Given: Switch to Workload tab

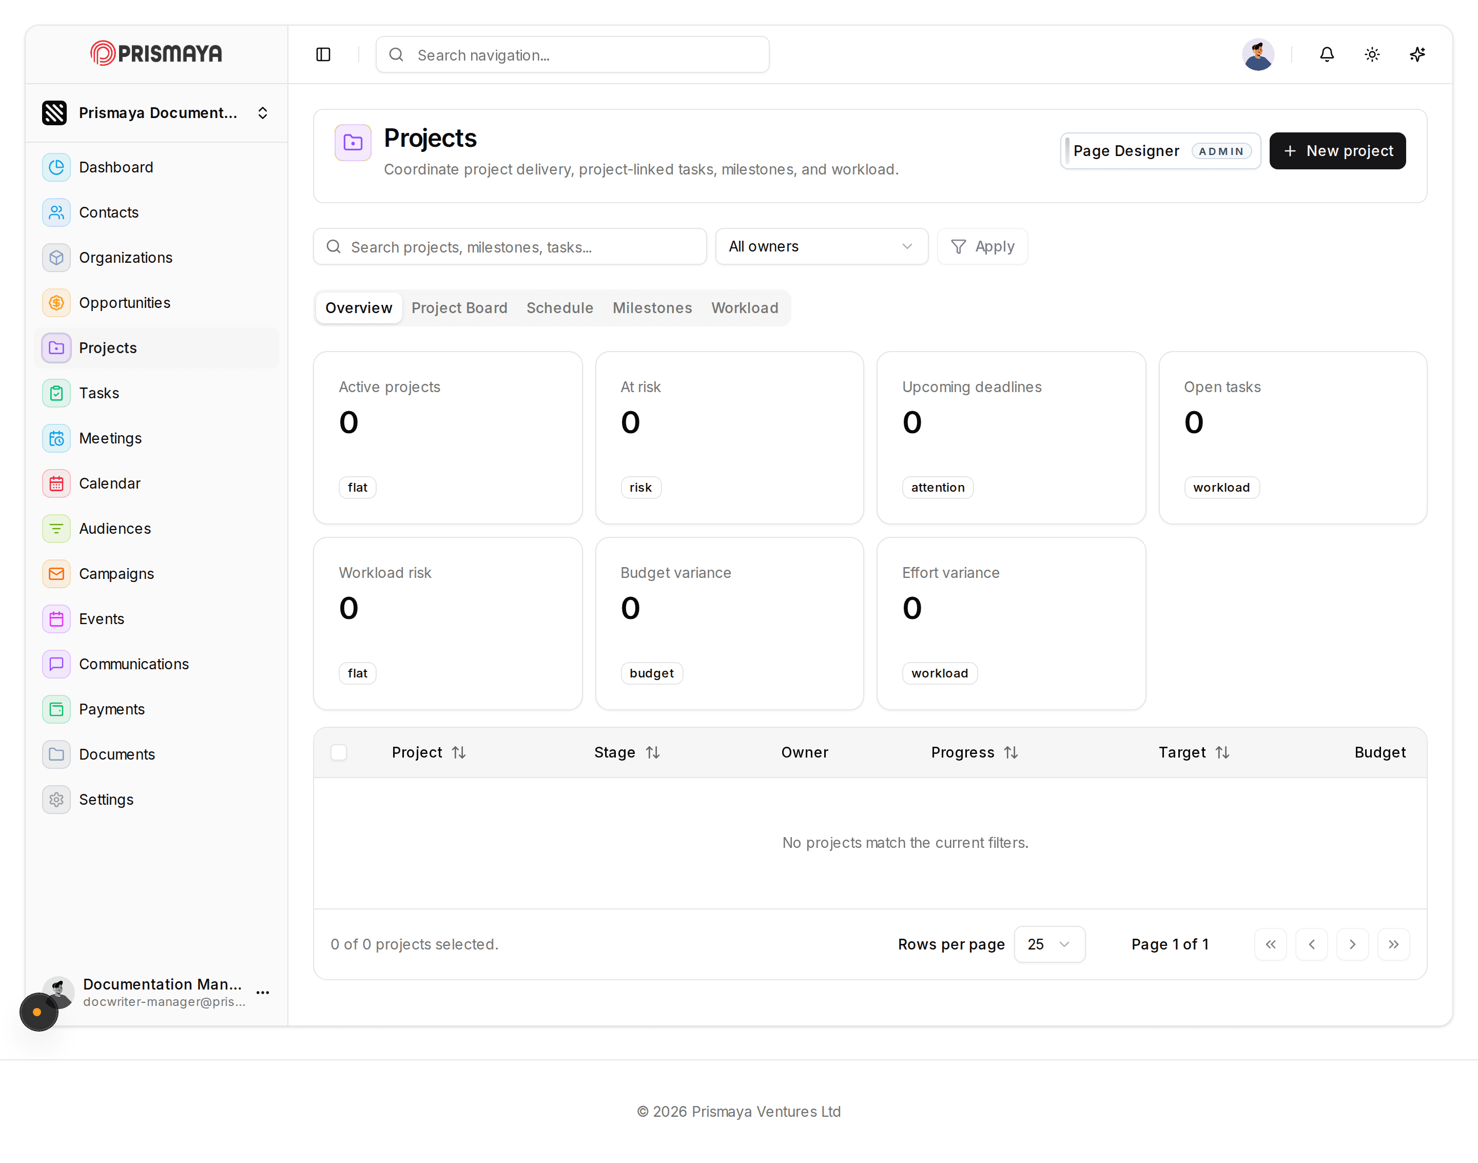Looking at the screenshot, I should click(745, 308).
